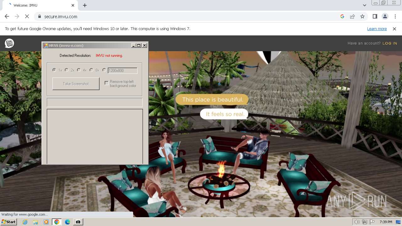Follow the LOG IN link

pyautogui.click(x=390, y=43)
